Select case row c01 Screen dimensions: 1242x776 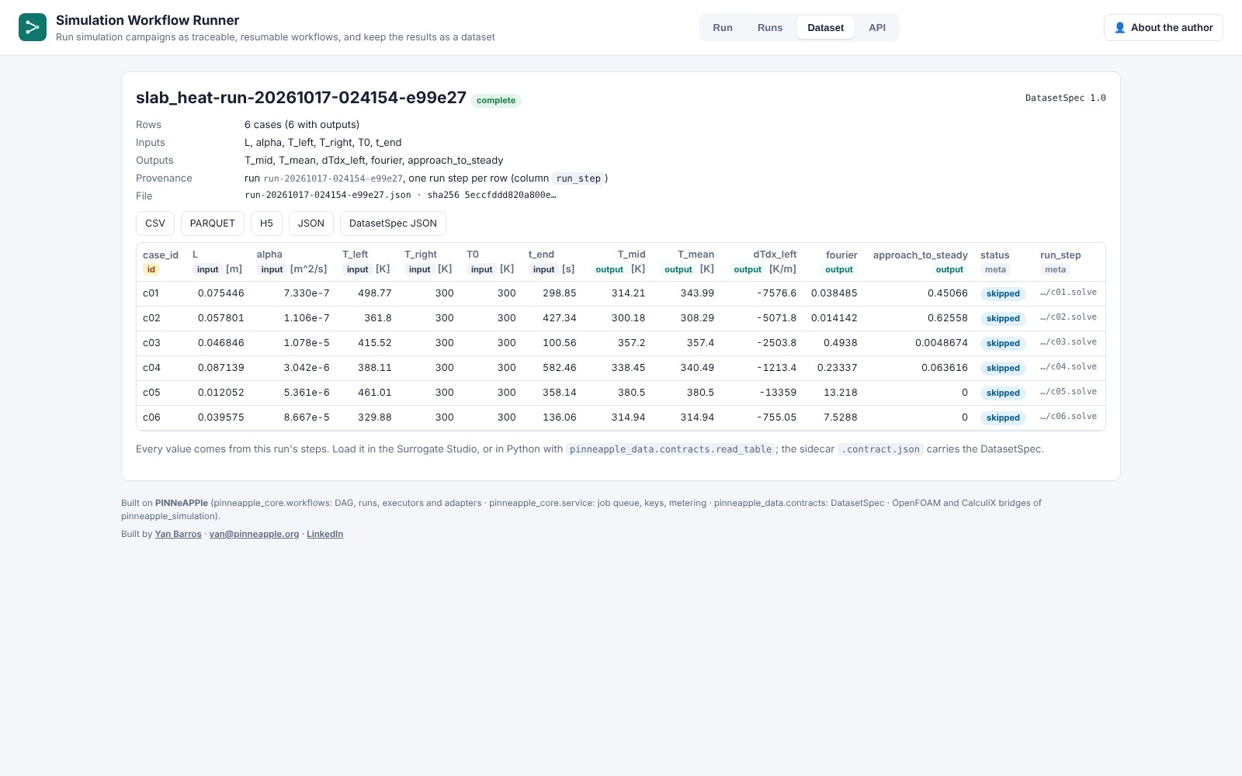[620, 293]
